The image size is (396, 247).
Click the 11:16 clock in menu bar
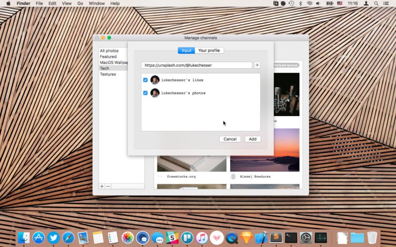(352, 3)
